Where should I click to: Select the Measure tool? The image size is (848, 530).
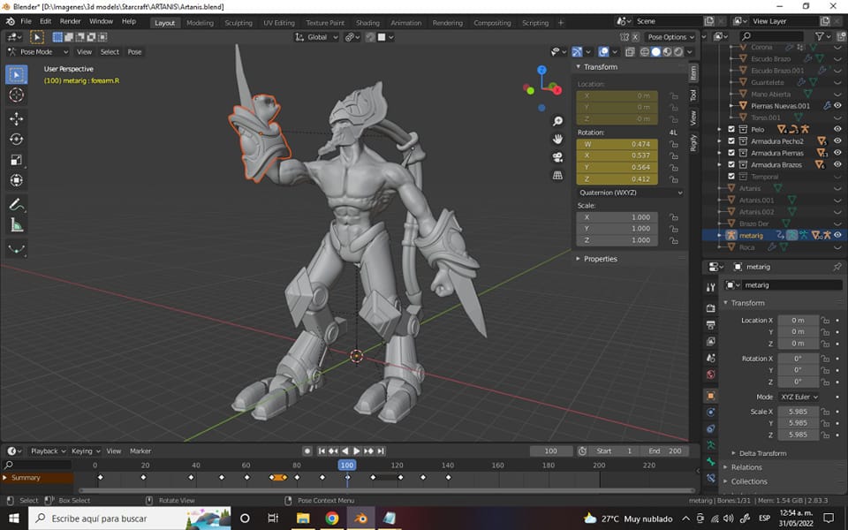point(16,225)
